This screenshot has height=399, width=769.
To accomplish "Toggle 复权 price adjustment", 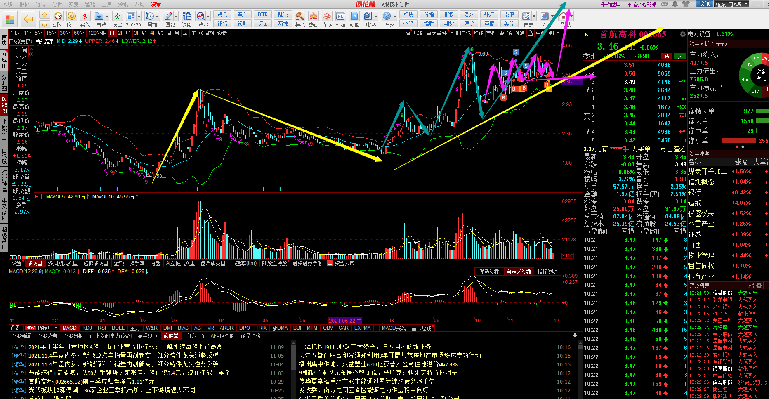I will (x=491, y=33).
